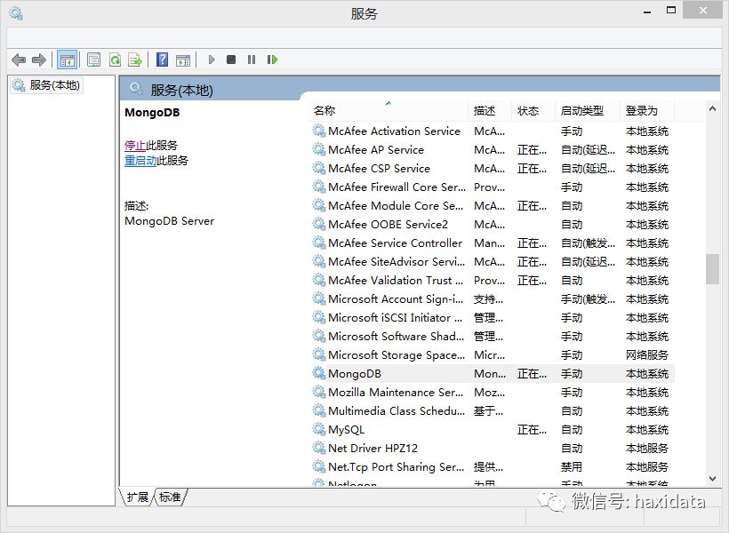729x533 pixels.
Task: Switch to the 标准 tab
Action: (170, 497)
